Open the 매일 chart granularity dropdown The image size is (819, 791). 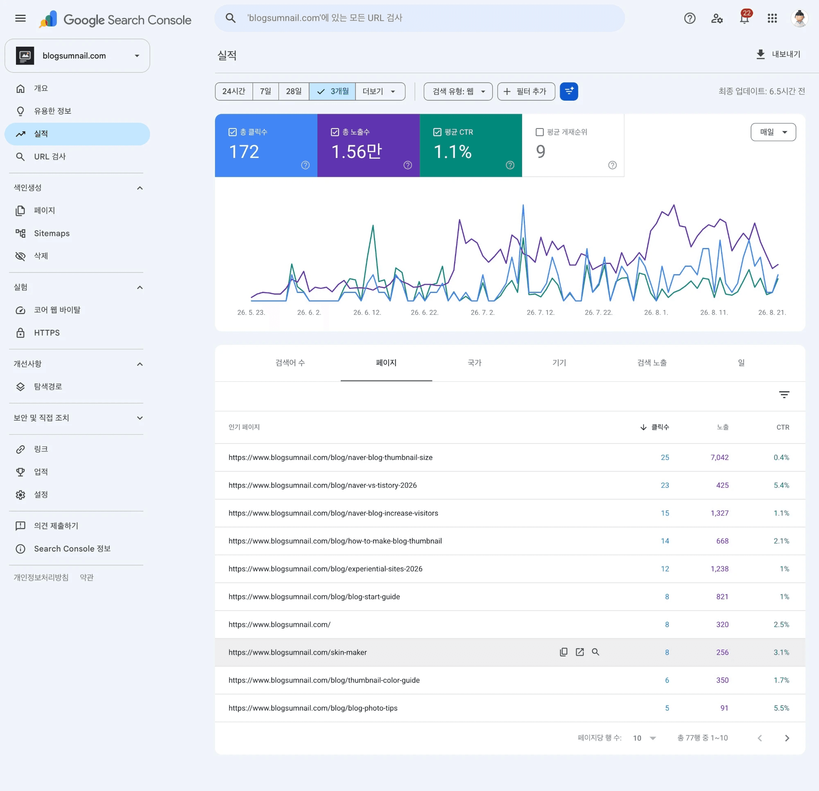coord(773,132)
